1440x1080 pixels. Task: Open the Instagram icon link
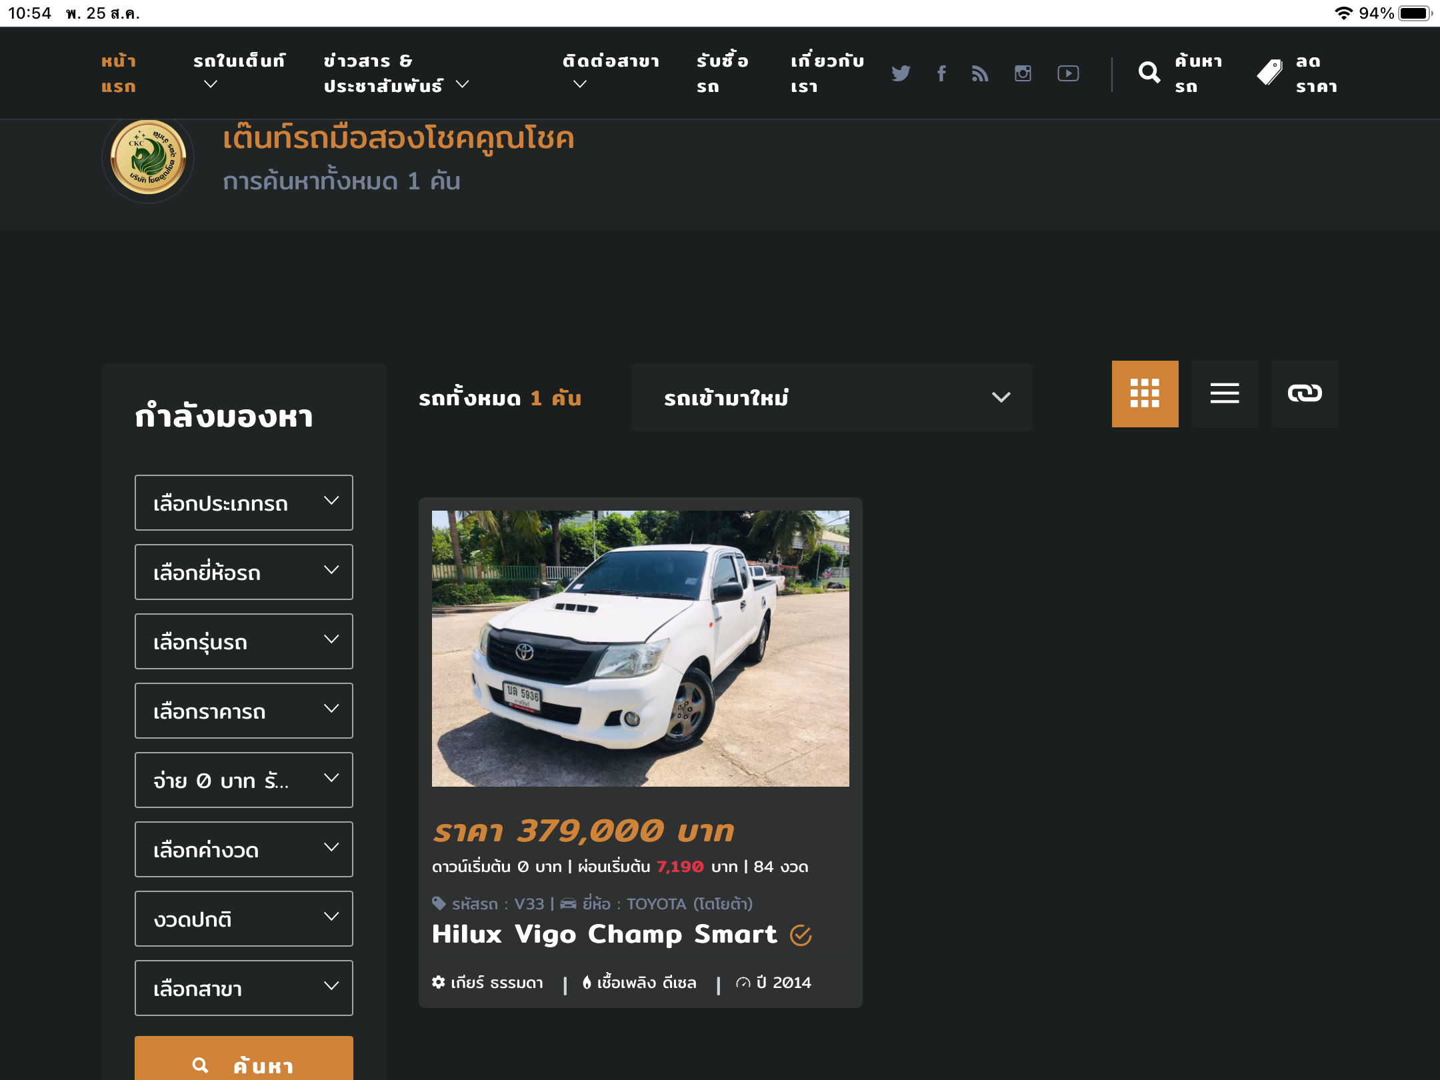1023,73
